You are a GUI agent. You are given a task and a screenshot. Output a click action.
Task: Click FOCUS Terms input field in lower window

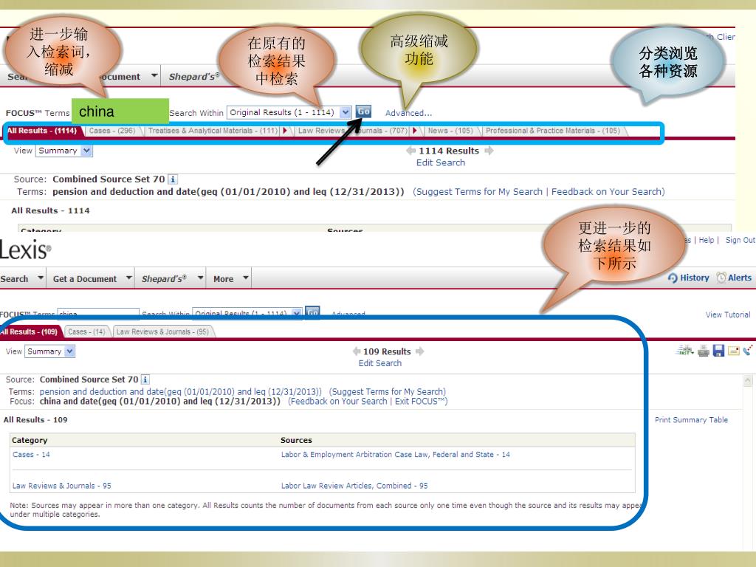tap(98, 313)
